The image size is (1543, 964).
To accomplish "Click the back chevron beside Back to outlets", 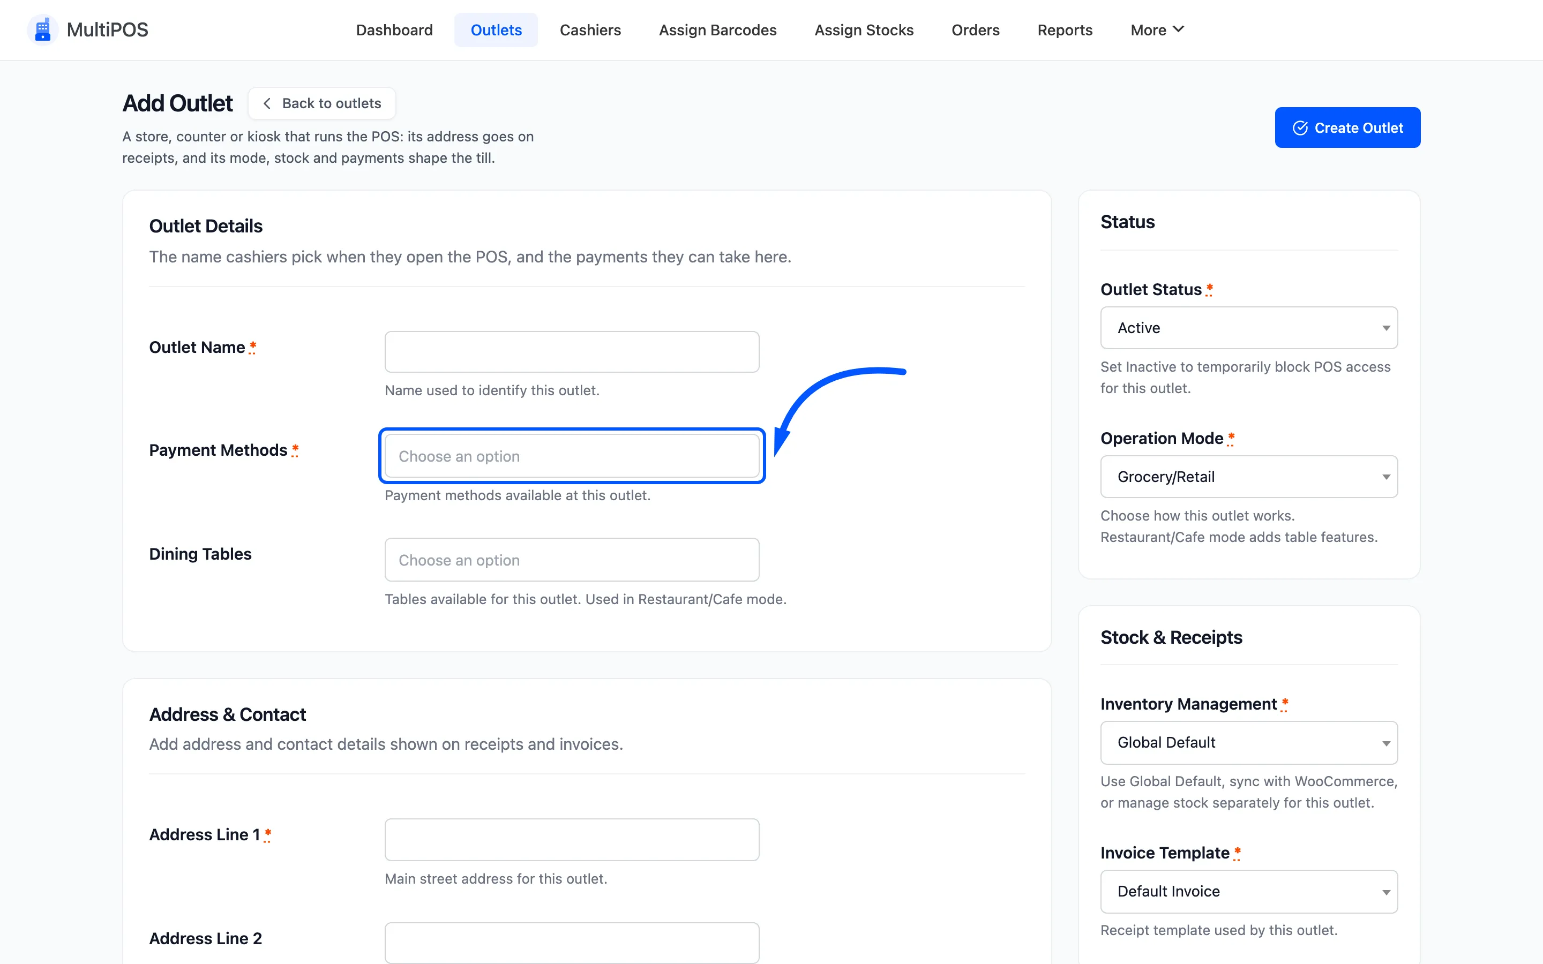I will pyautogui.click(x=267, y=103).
